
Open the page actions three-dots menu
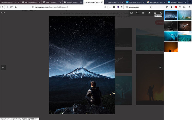pyautogui.click(x=110, y=7)
